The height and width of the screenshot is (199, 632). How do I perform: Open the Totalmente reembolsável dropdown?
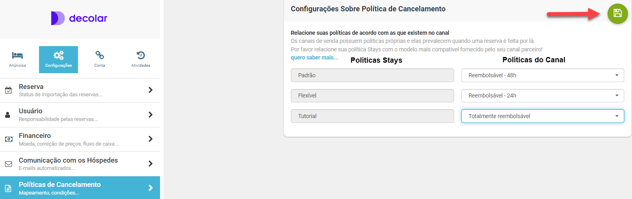coord(542,116)
